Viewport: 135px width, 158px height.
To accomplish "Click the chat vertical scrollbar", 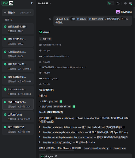I will point(134,12).
